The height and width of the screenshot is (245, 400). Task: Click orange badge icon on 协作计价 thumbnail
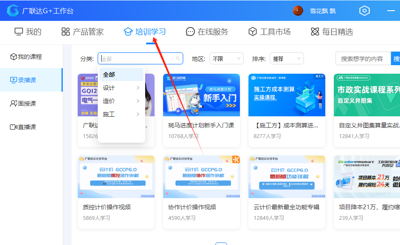pyautogui.click(x=236, y=159)
